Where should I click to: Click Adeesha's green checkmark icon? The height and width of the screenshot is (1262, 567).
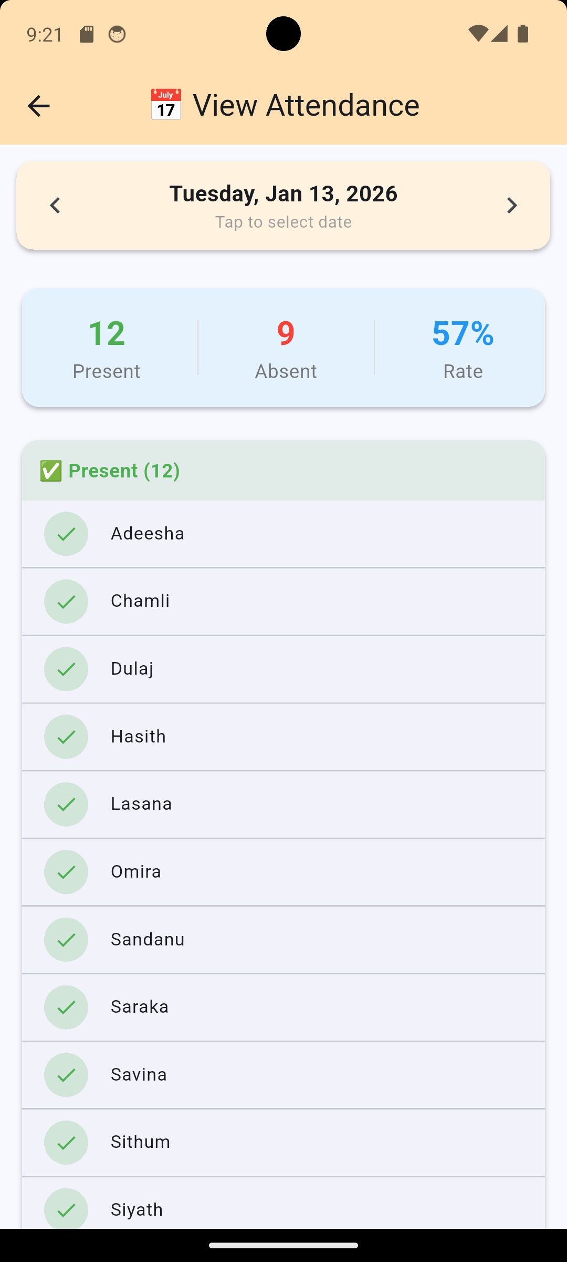tap(66, 534)
